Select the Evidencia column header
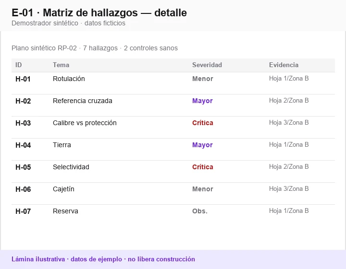The height and width of the screenshot is (269, 346). (x=284, y=65)
